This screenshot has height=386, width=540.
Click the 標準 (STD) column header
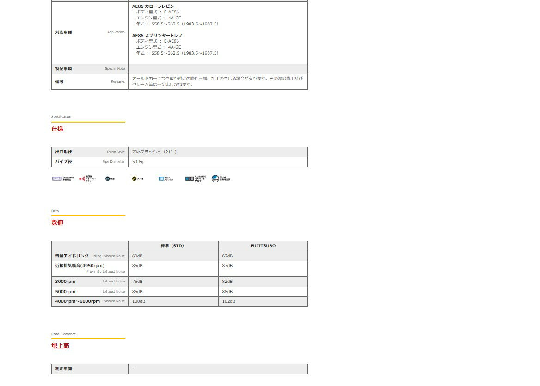[173, 246]
